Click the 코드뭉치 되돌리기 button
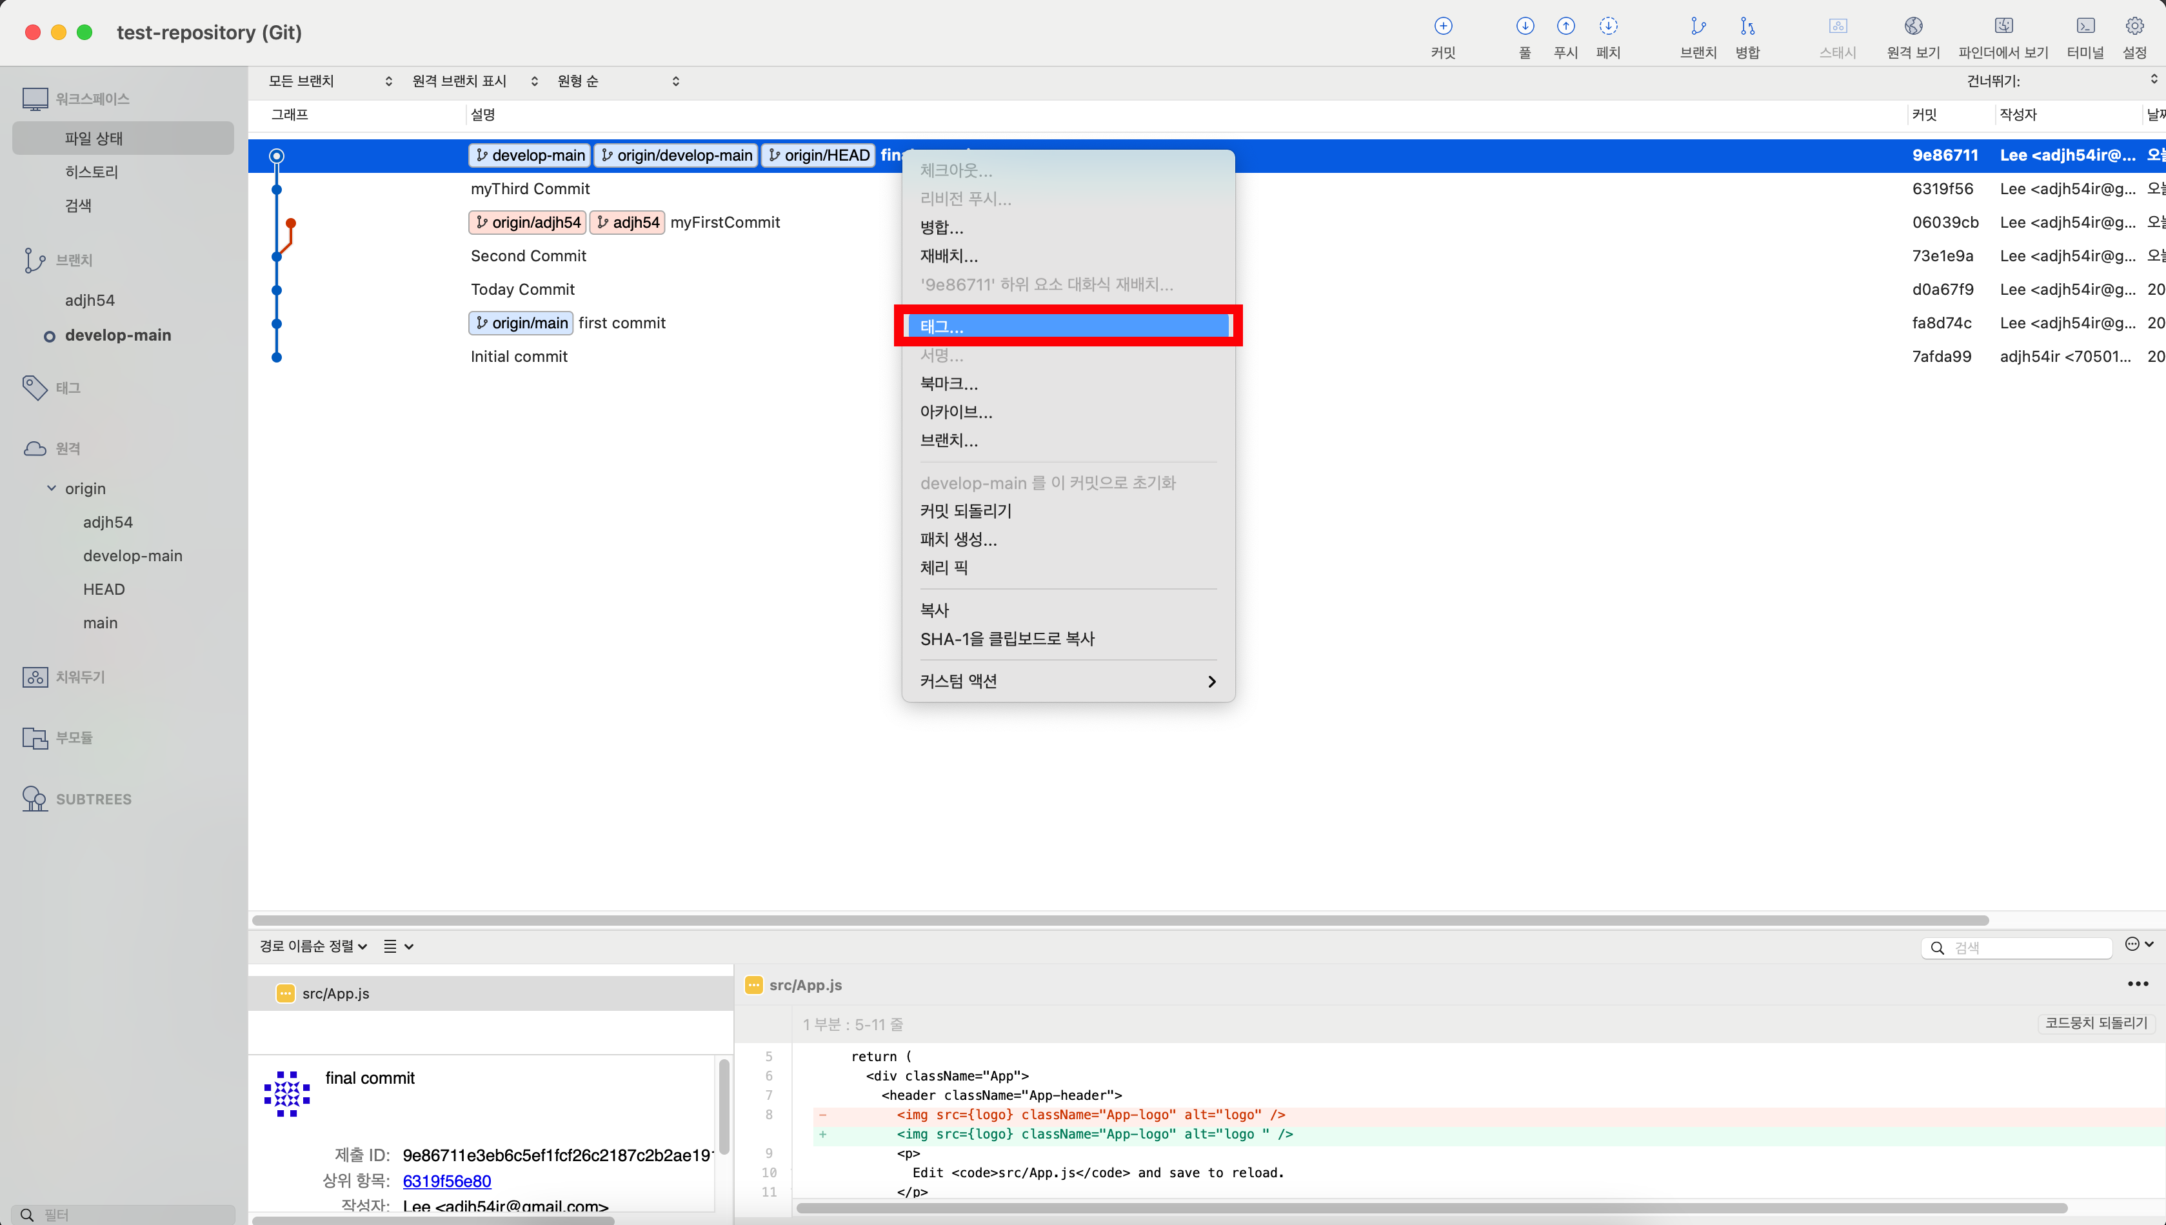Screen dimensions: 2166x1225 tap(2095, 1023)
